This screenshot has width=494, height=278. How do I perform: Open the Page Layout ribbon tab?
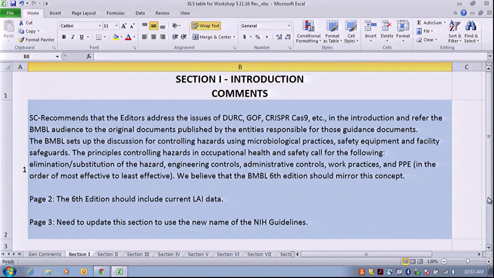click(x=84, y=13)
